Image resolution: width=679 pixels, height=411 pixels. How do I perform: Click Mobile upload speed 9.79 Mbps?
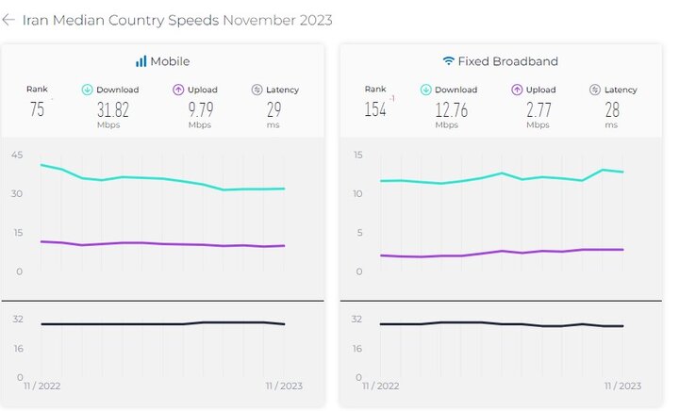[x=199, y=109]
